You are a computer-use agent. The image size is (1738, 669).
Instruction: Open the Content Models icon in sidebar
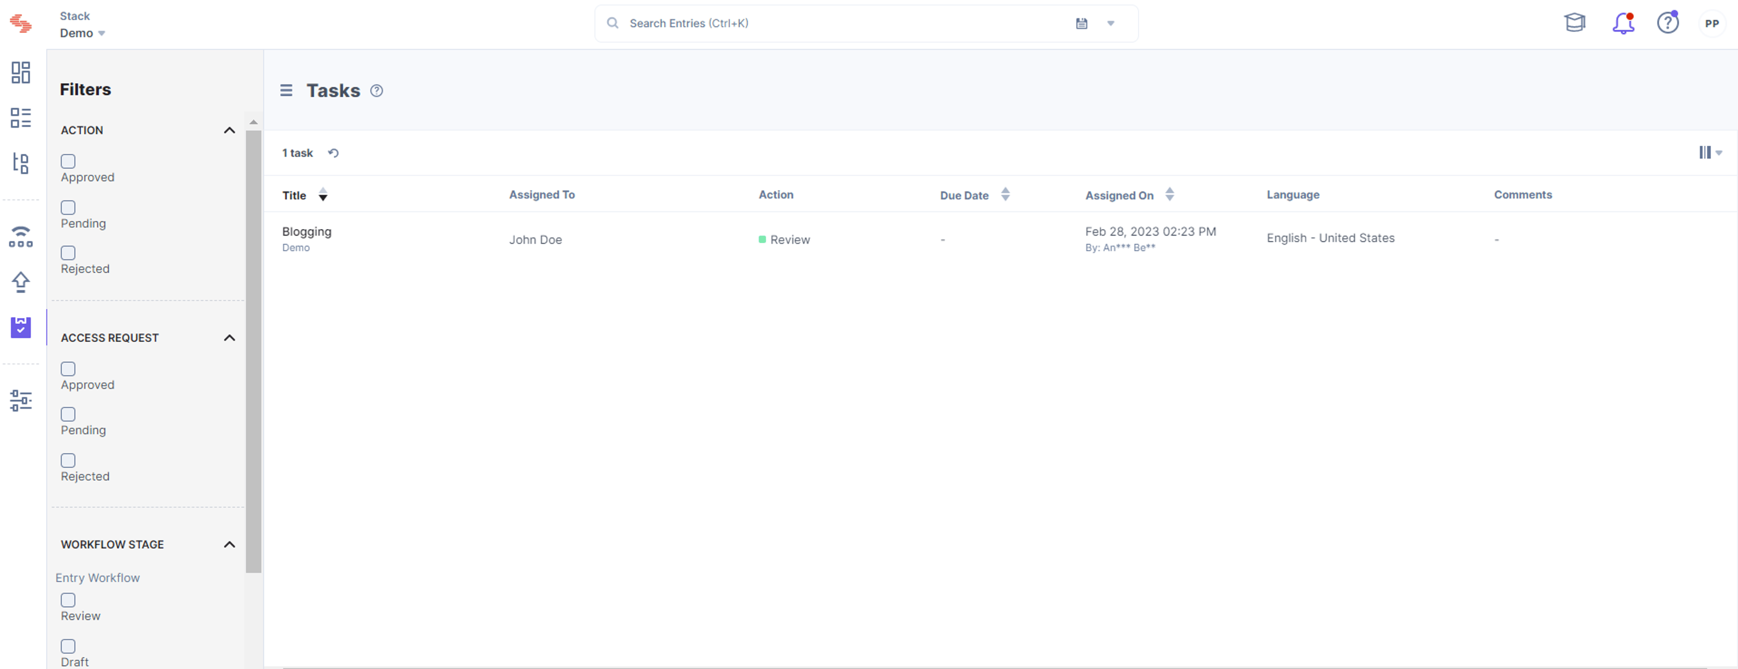[x=21, y=162]
